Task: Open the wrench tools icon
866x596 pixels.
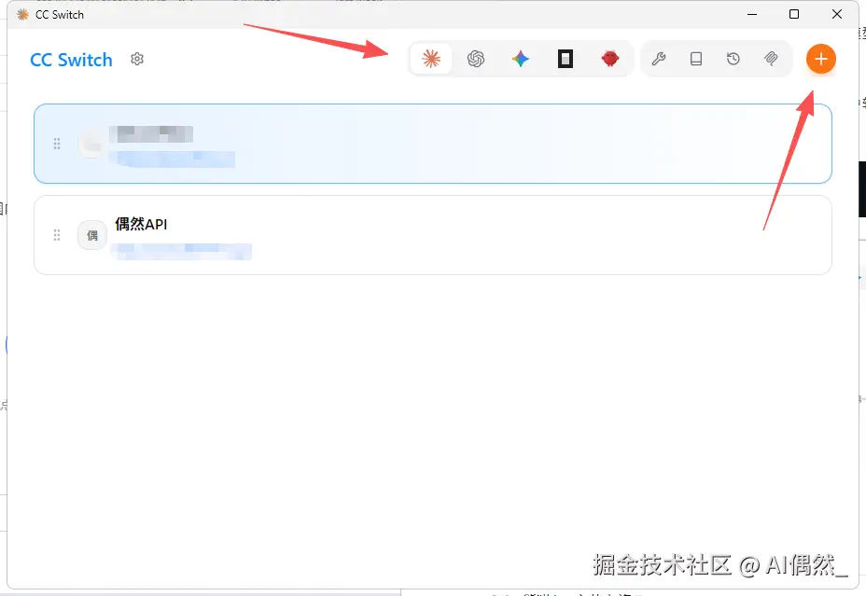Action: 658,59
